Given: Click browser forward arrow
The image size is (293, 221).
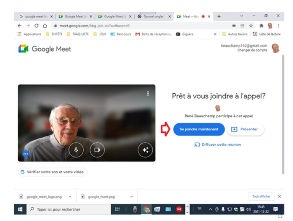Looking at the screenshot, I should click(x=28, y=26).
